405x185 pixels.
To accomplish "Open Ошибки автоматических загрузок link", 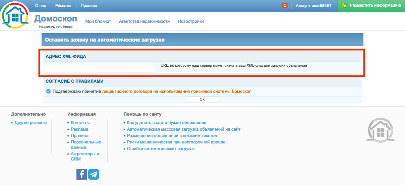I will (x=161, y=149).
